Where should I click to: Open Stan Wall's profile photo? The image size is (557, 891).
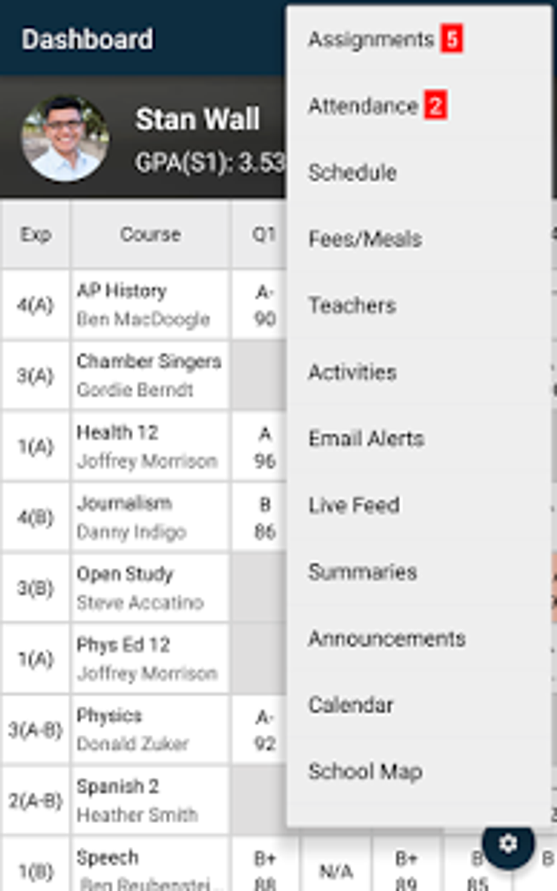(x=64, y=137)
